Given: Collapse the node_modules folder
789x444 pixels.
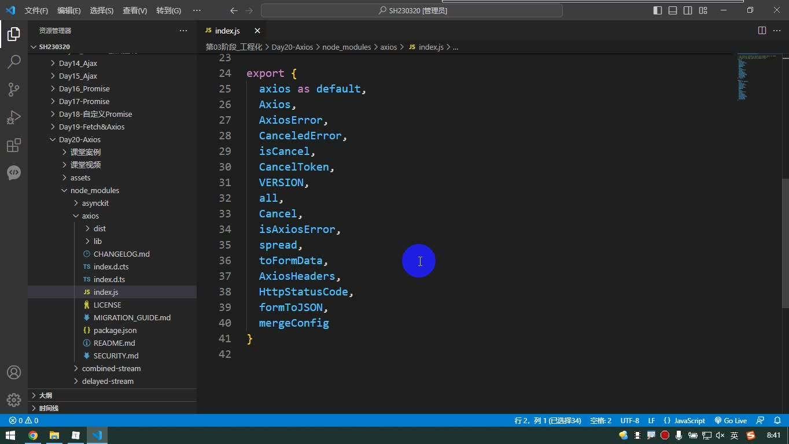Looking at the screenshot, I should click(112, 190).
